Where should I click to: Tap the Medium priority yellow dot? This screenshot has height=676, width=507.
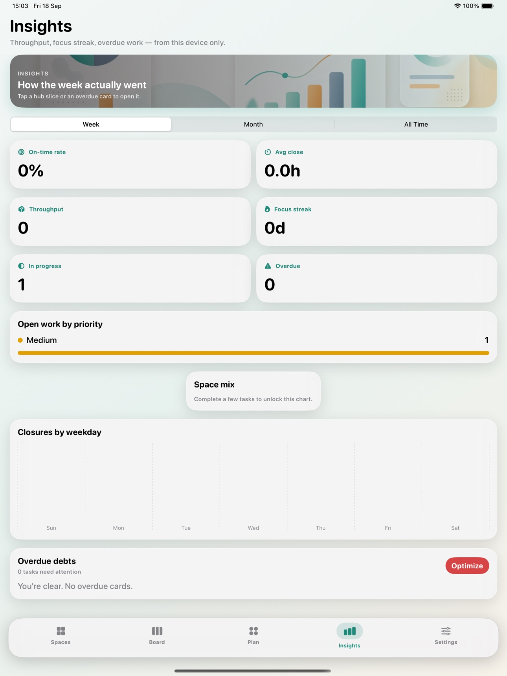coord(20,340)
